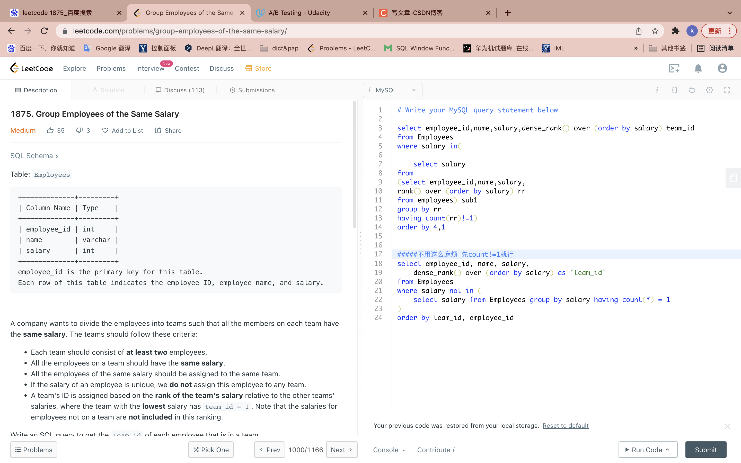Reset code with the revert icon
741x463 pixels.
pos(692,90)
